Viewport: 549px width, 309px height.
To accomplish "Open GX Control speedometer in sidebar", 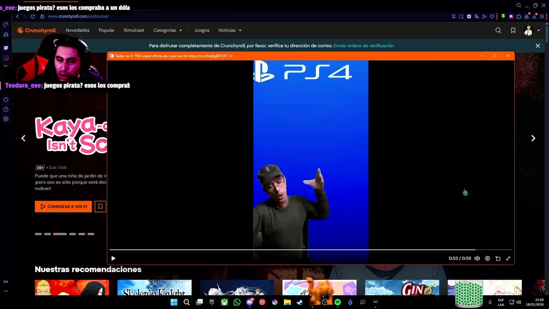I will click(x=6, y=24).
